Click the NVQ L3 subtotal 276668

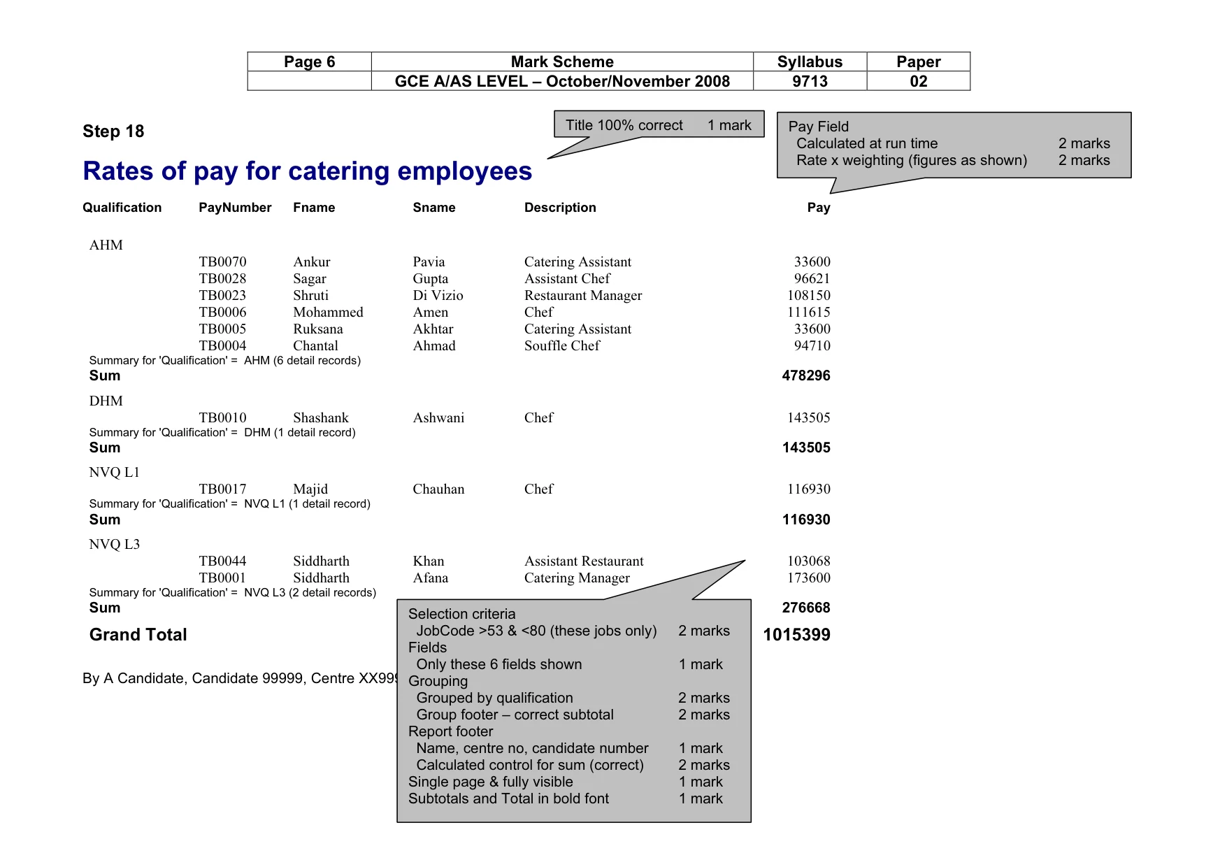click(x=806, y=608)
